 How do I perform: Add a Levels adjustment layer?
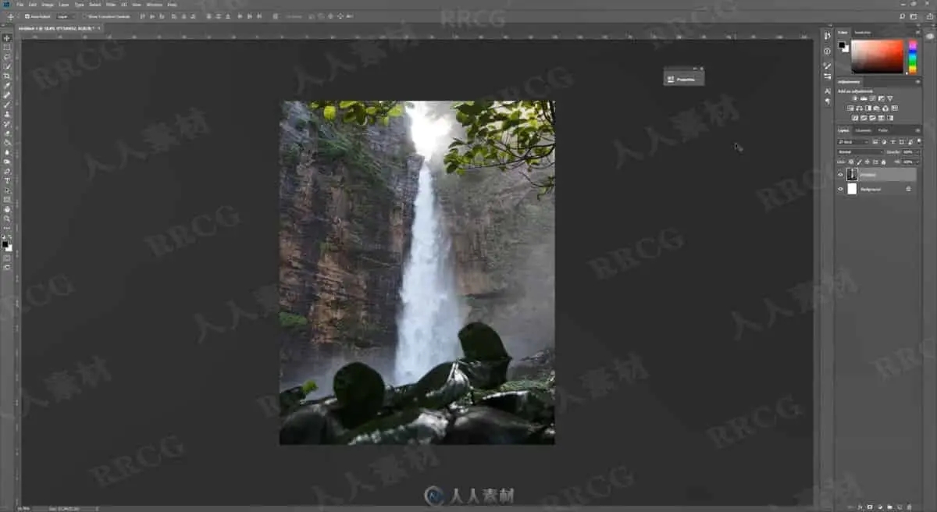(864, 99)
